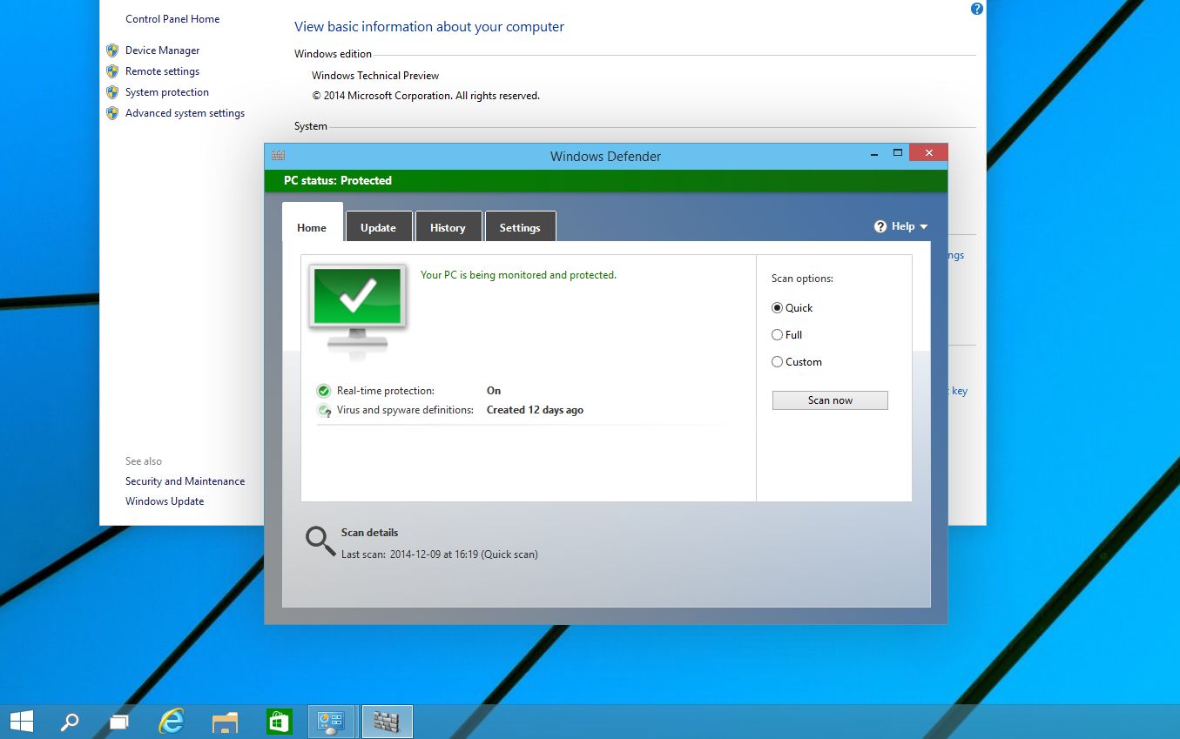Image resolution: width=1180 pixels, height=739 pixels.
Task: Click the taskbar Search magnifier icon
Action: pyautogui.click(x=69, y=721)
